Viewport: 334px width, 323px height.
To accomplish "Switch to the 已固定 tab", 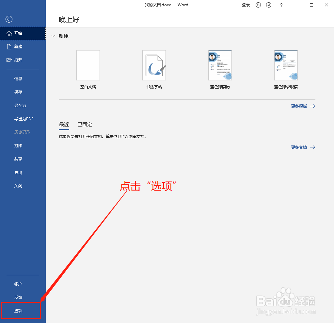I will point(85,125).
